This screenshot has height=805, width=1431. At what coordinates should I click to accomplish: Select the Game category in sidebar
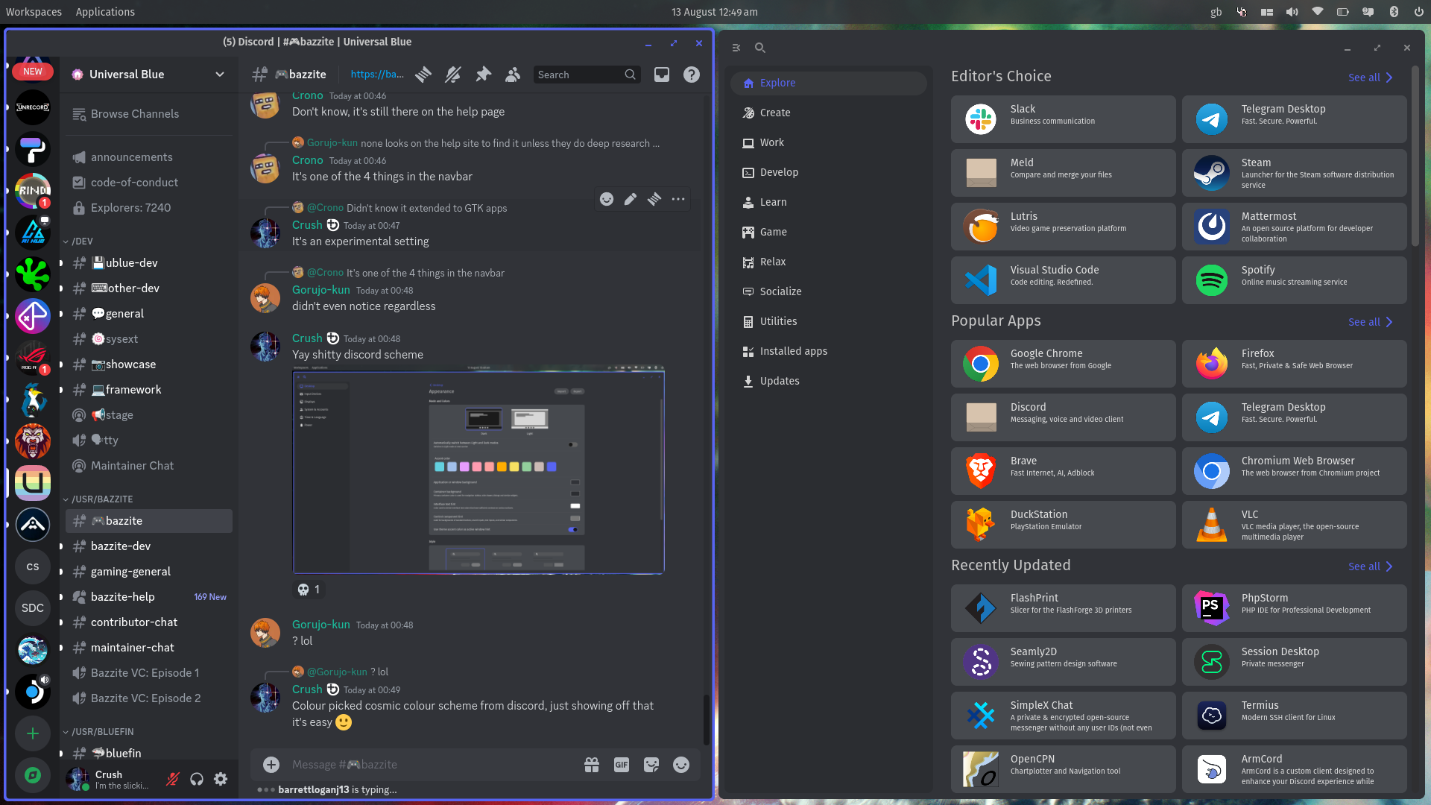(773, 232)
